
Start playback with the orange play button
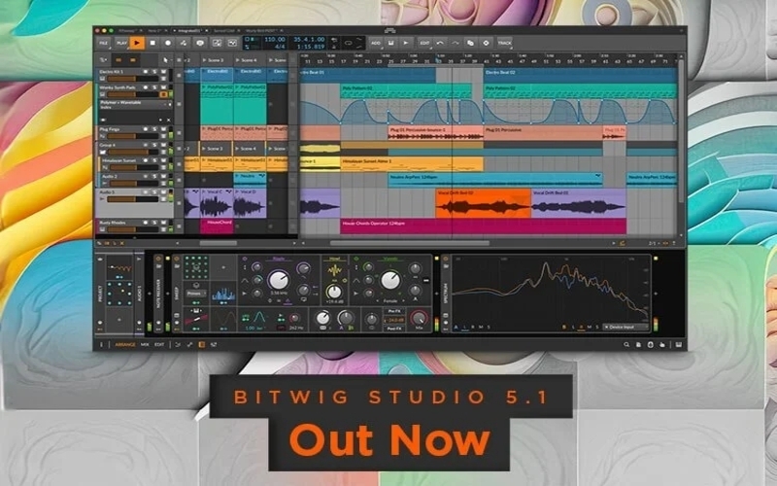coord(137,43)
